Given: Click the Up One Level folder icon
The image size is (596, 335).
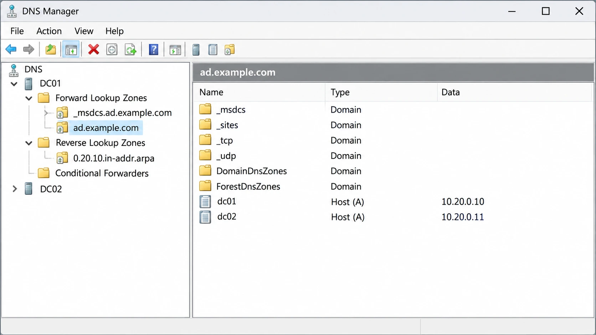Looking at the screenshot, I should [x=51, y=49].
